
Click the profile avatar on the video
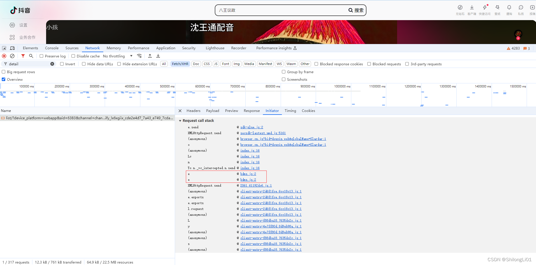[x=518, y=34]
